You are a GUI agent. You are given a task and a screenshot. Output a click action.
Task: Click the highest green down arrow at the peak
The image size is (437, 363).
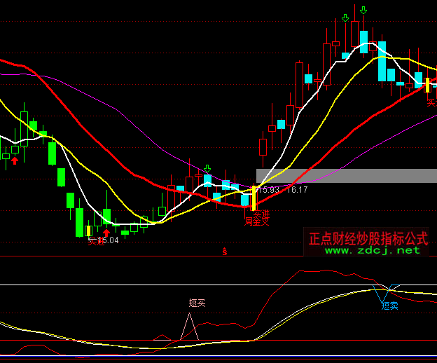[363, 11]
